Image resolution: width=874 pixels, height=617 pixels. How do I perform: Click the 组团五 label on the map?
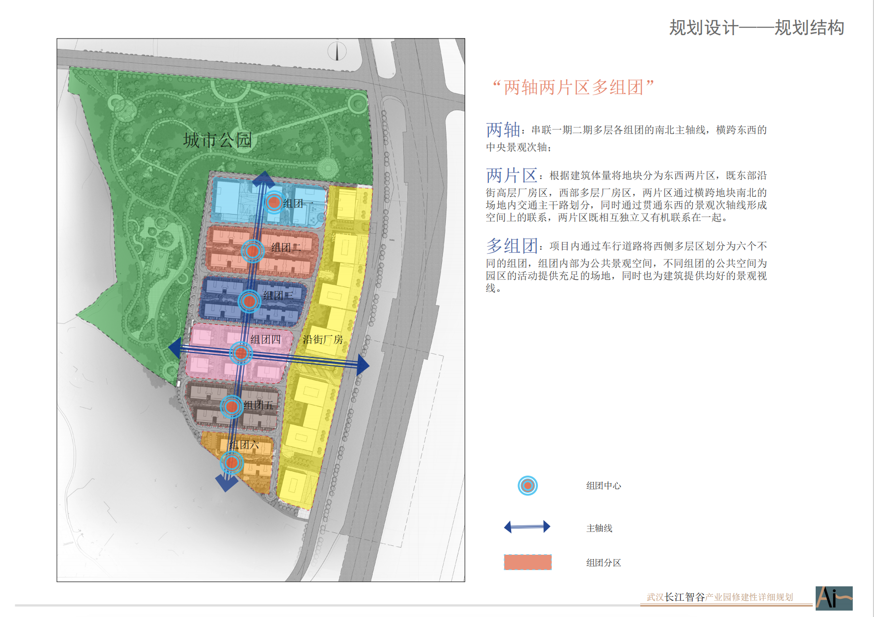(x=258, y=405)
